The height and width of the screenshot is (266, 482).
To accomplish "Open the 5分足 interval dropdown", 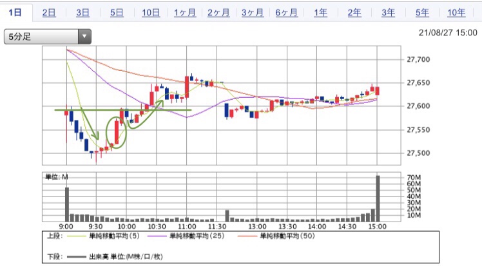I will (x=47, y=37).
